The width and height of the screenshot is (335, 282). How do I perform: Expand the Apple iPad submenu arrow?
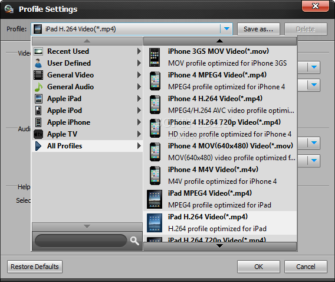[139, 99]
